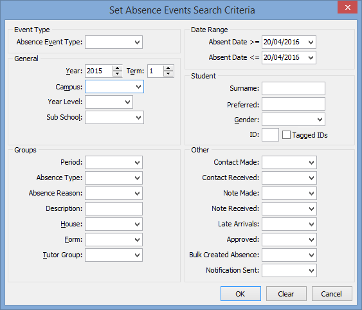Viewport: 362px width, 310px height.
Task: Expand the Absence Type dropdown
Action: pyautogui.click(x=114, y=178)
